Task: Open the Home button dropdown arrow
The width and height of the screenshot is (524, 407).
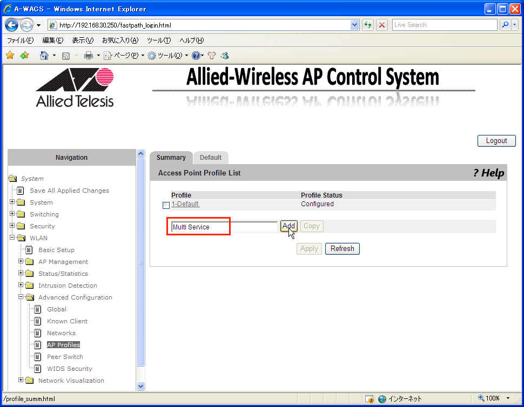Action: (x=54, y=56)
